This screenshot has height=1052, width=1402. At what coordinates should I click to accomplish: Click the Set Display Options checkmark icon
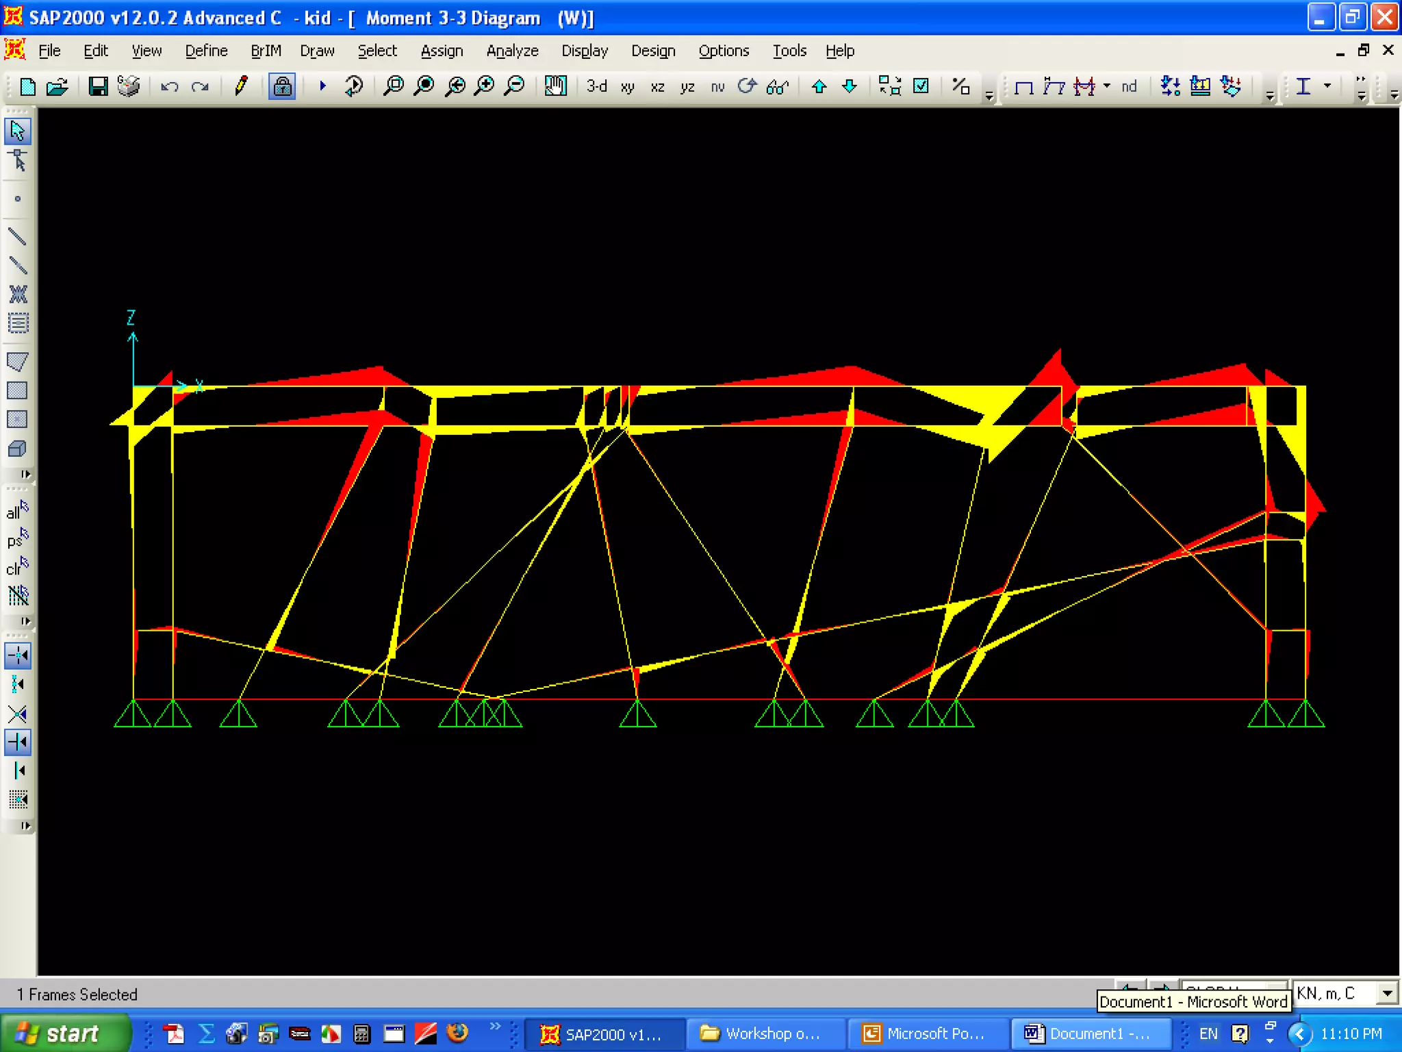coord(921,86)
